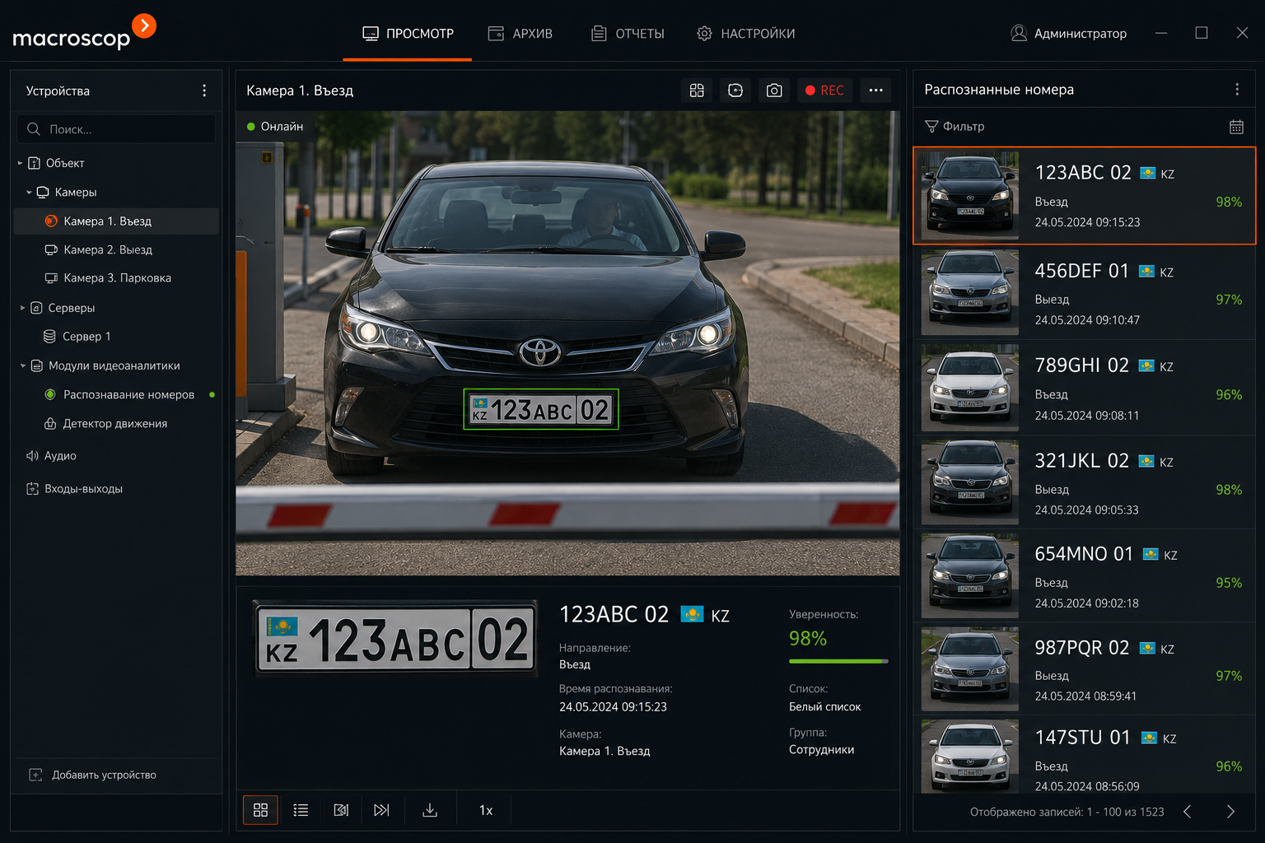The image size is (1265, 843).
Task: Collapse Модули видеоаналитики node
Action: [x=22, y=366]
